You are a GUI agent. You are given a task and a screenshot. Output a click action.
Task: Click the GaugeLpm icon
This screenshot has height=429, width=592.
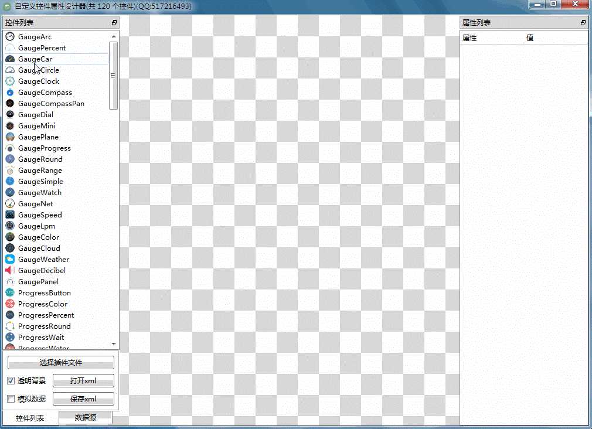[x=10, y=226]
